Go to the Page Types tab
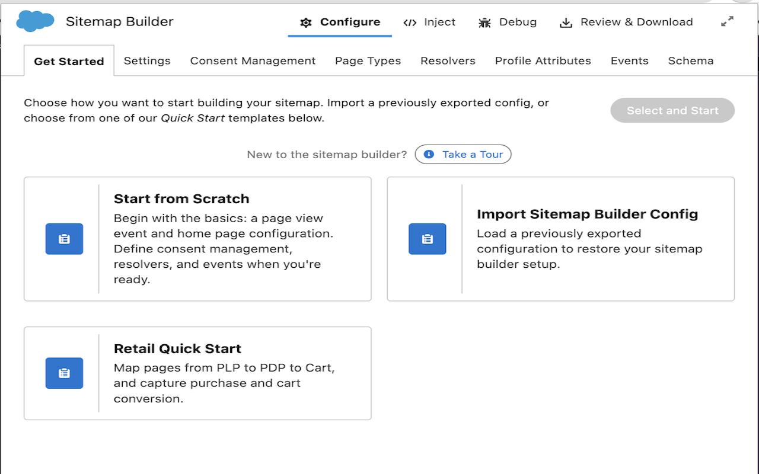This screenshot has height=474, width=759. [368, 60]
